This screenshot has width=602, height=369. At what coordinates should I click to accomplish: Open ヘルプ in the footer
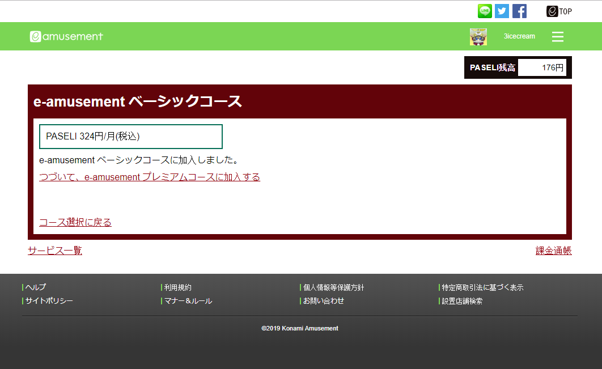pyautogui.click(x=35, y=287)
